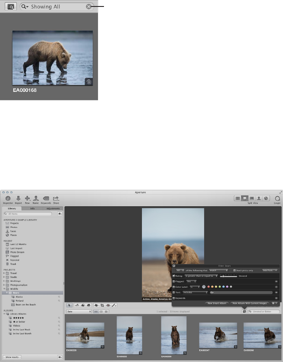Open the Filter HUD gear action menu
Viewport: 283px width, 362px height.
pos(274,303)
